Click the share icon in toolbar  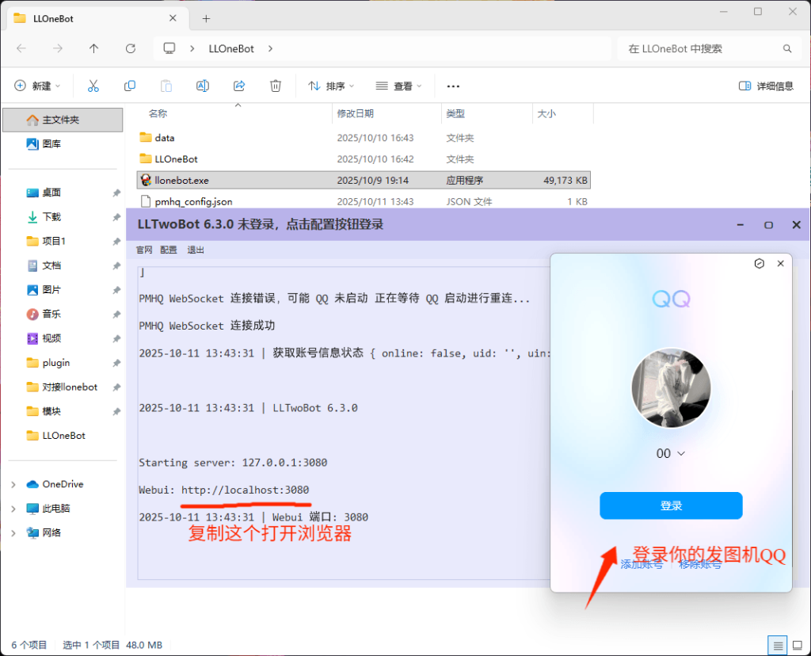pos(239,86)
